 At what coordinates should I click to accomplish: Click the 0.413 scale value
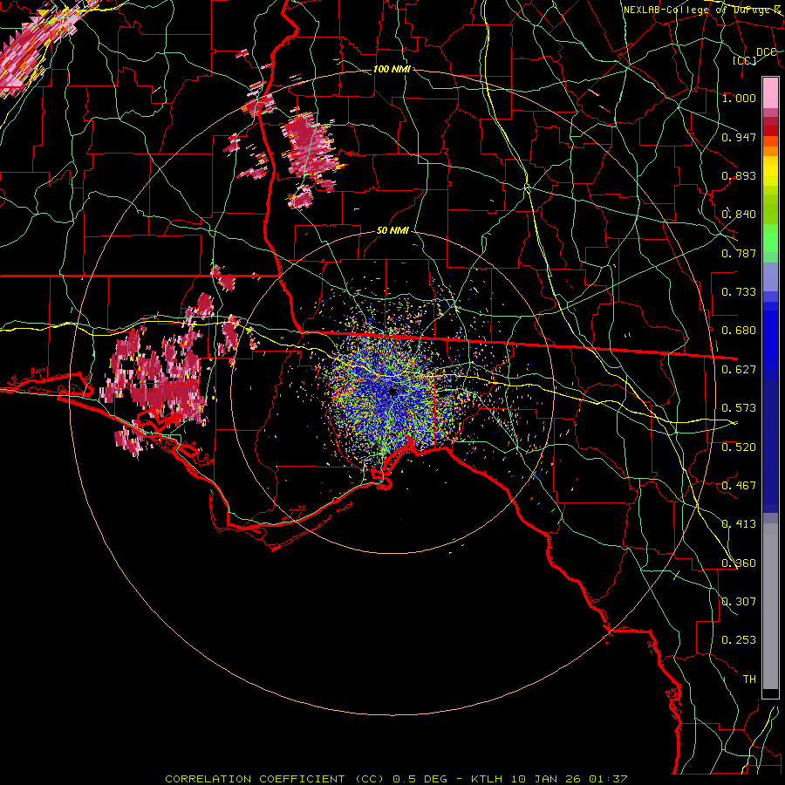tap(739, 524)
